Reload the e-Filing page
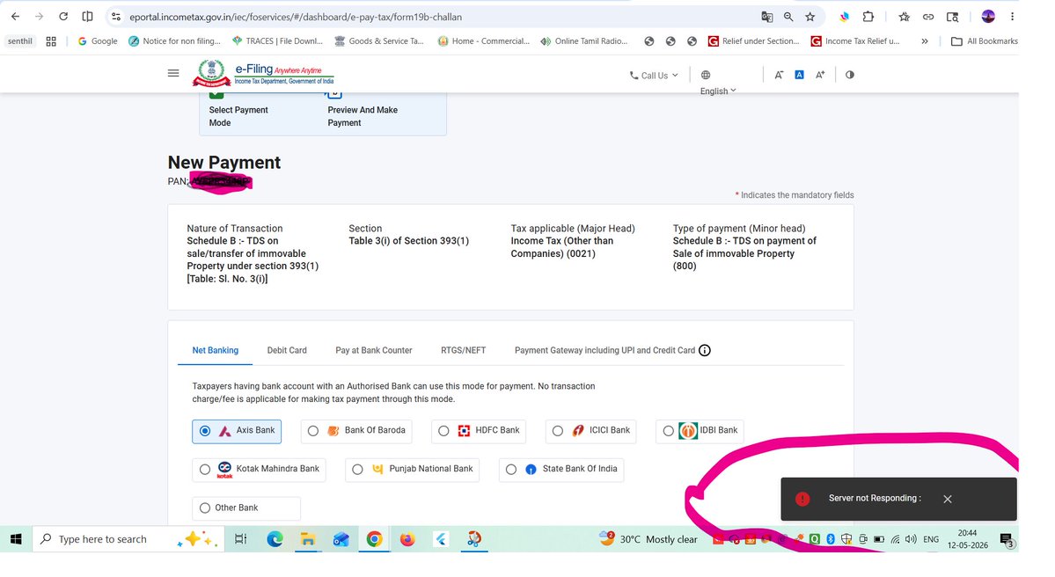The height and width of the screenshot is (577, 1055). (x=63, y=17)
